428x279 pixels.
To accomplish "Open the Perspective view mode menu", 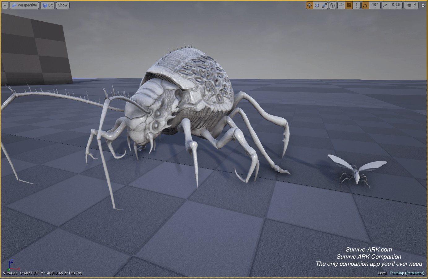I will click(24, 5).
